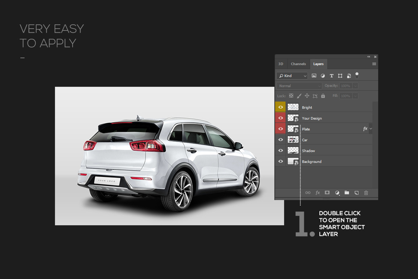Click the lock all padlock icon

(x=323, y=96)
